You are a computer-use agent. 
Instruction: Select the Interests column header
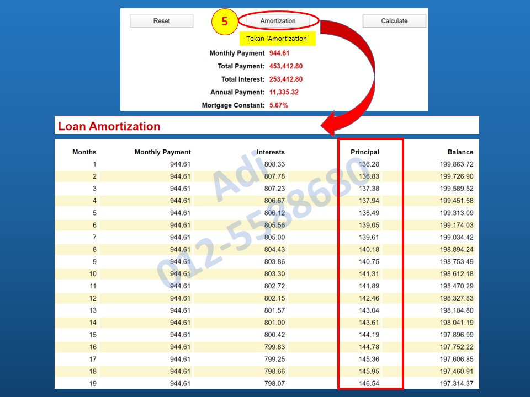point(270,152)
